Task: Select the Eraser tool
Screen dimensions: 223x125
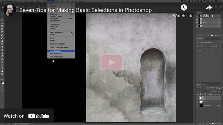Action: pos(2,47)
